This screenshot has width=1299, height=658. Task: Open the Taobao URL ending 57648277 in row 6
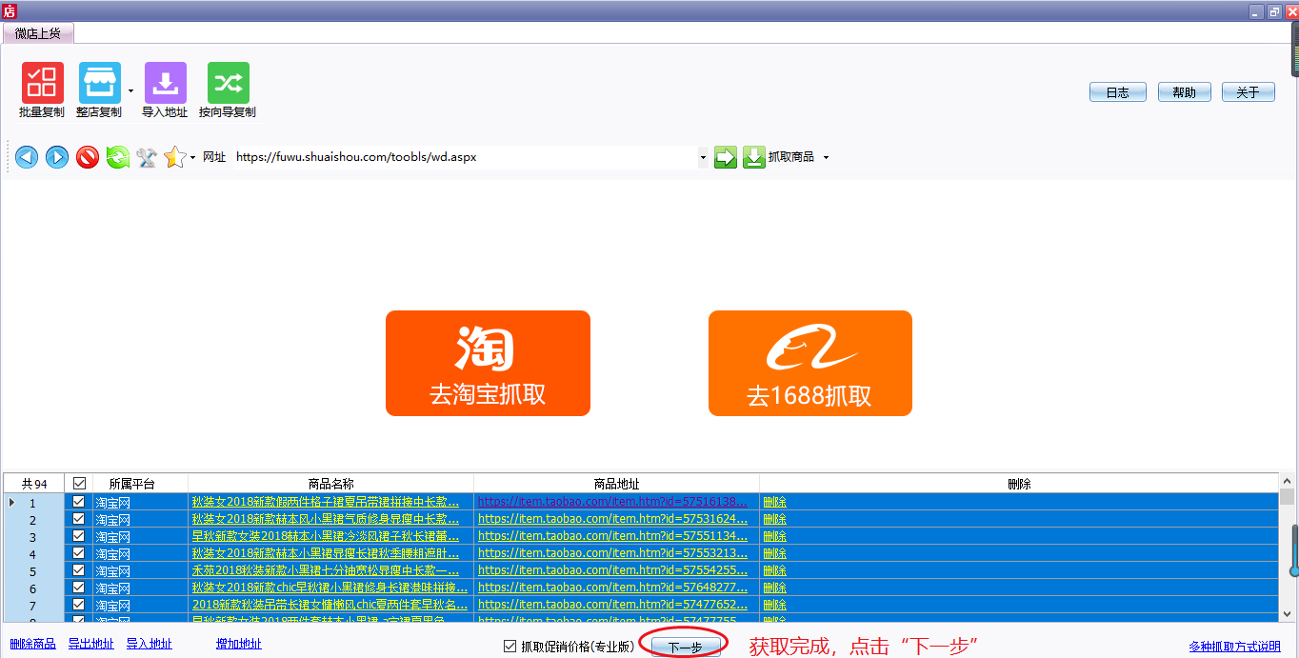(x=612, y=588)
